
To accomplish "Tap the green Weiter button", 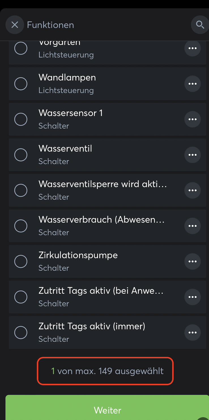I will coord(107,410).
